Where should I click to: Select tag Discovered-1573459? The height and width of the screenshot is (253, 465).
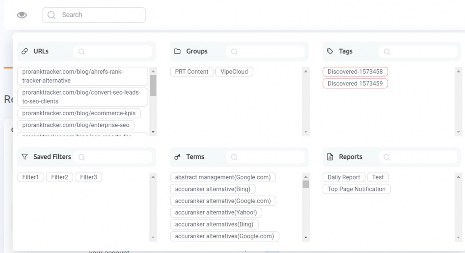[355, 84]
